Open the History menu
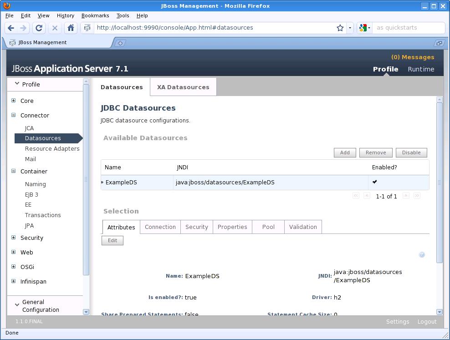 pyautogui.click(x=66, y=15)
